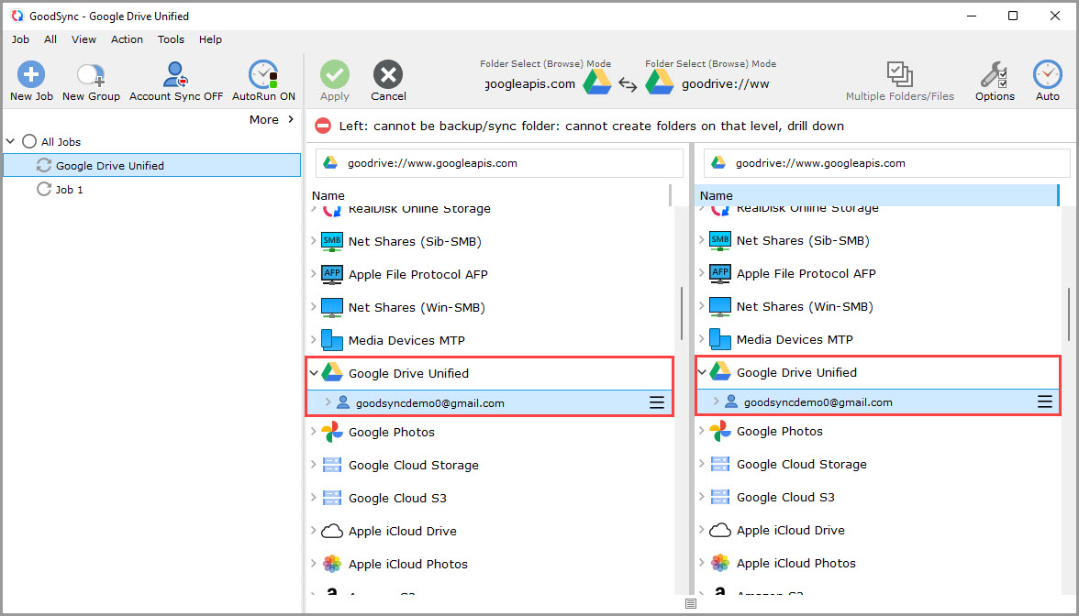Click the New Group toolbar icon
The height and width of the screenshot is (616, 1079).
click(x=91, y=74)
